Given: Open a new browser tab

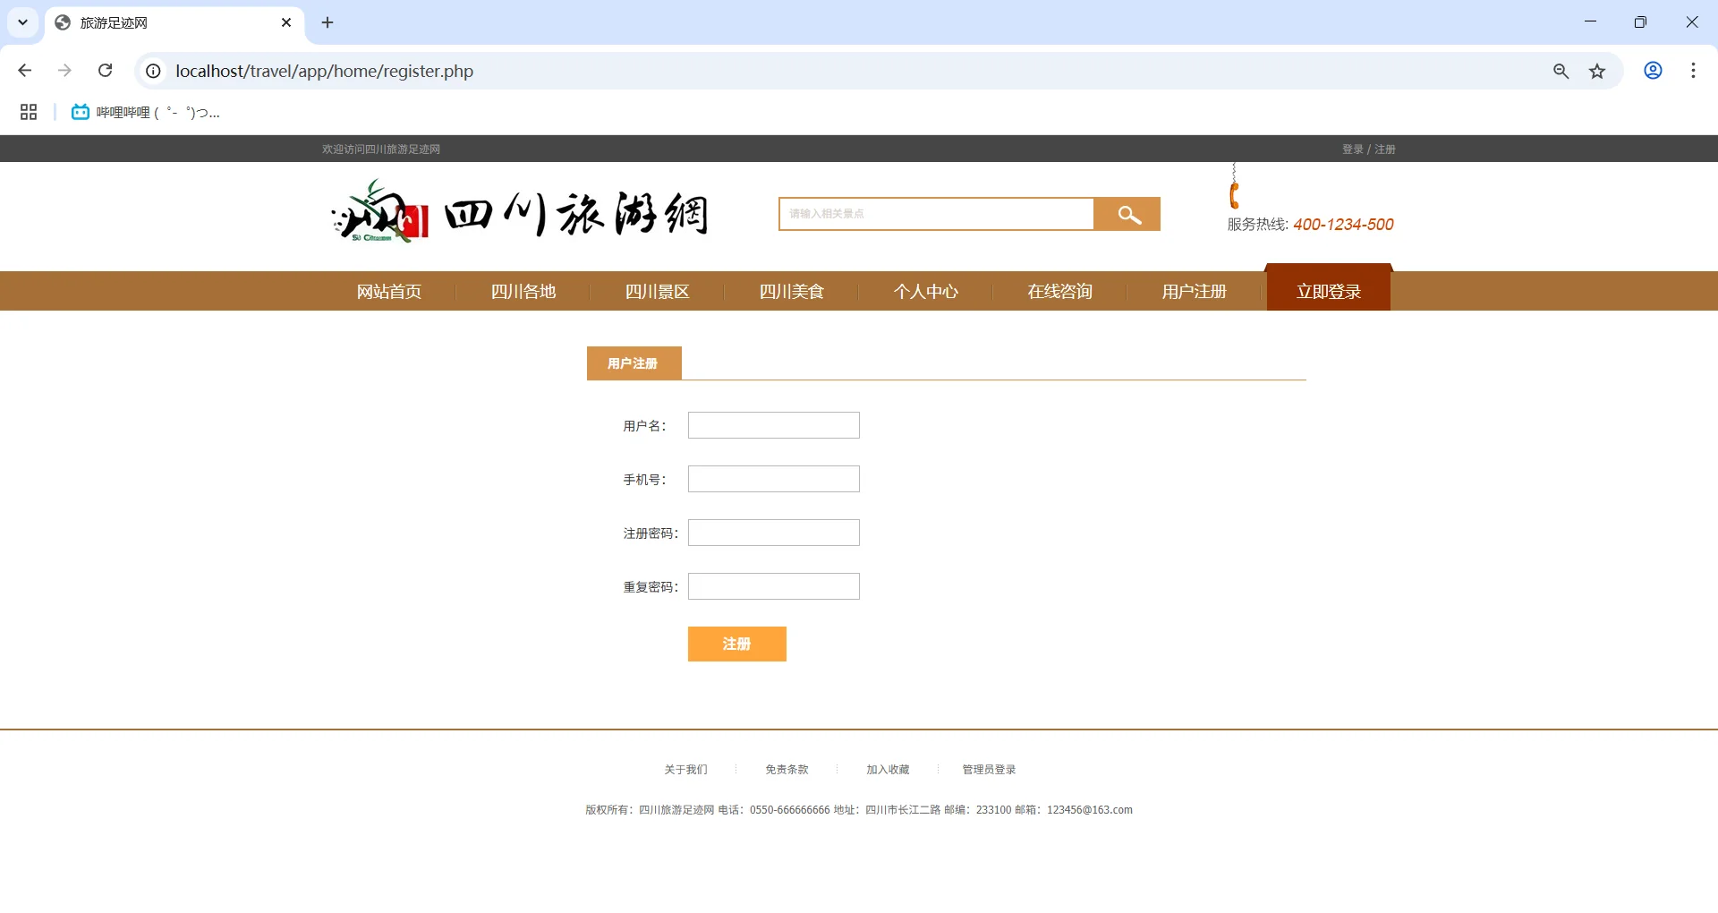Looking at the screenshot, I should [327, 22].
